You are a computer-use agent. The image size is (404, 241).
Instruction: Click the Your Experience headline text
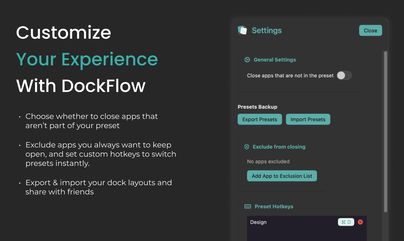tap(87, 59)
